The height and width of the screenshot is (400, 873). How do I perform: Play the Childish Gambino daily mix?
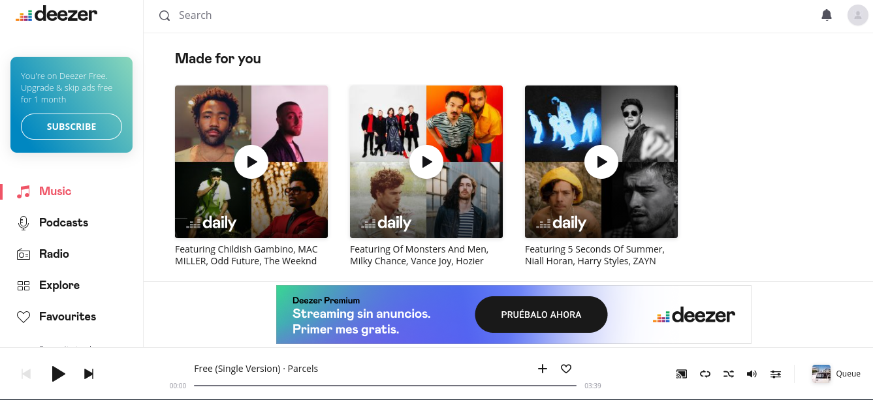251,162
